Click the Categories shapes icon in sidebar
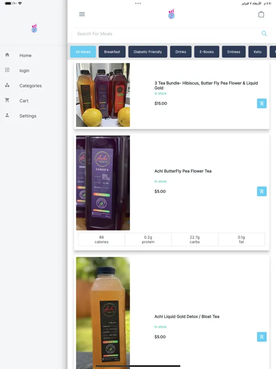 click(x=7, y=85)
